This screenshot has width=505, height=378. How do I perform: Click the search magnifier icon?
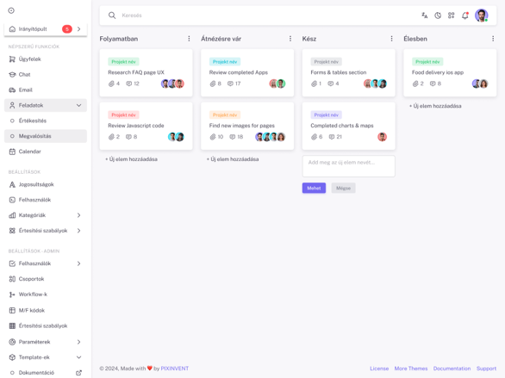tap(112, 15)
